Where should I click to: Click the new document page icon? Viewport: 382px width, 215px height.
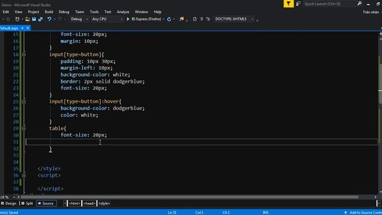[195, 19]
